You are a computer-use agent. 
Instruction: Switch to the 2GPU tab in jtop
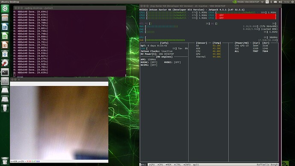point(152,164)
